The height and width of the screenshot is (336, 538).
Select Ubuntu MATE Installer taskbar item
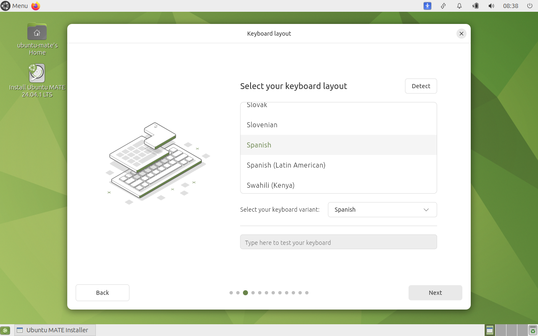(55, 330)
